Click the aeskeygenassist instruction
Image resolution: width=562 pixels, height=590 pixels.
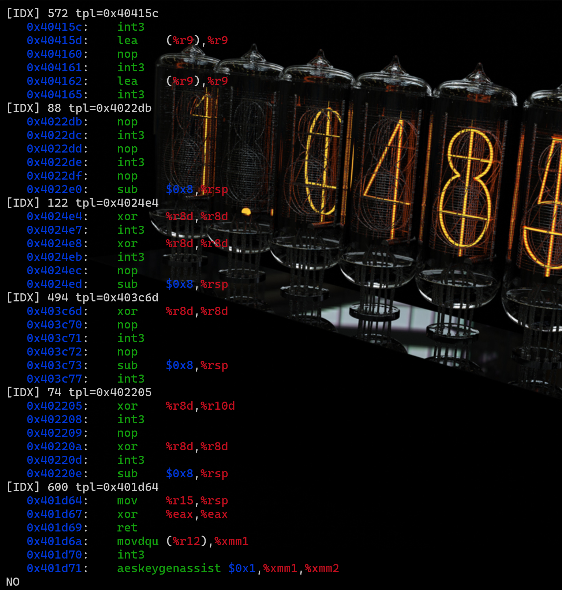[169, 568]
